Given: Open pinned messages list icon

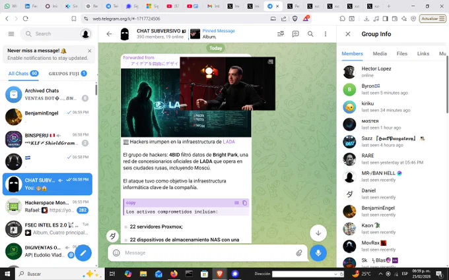Looking at the screenshot, I should coord(281,34).
